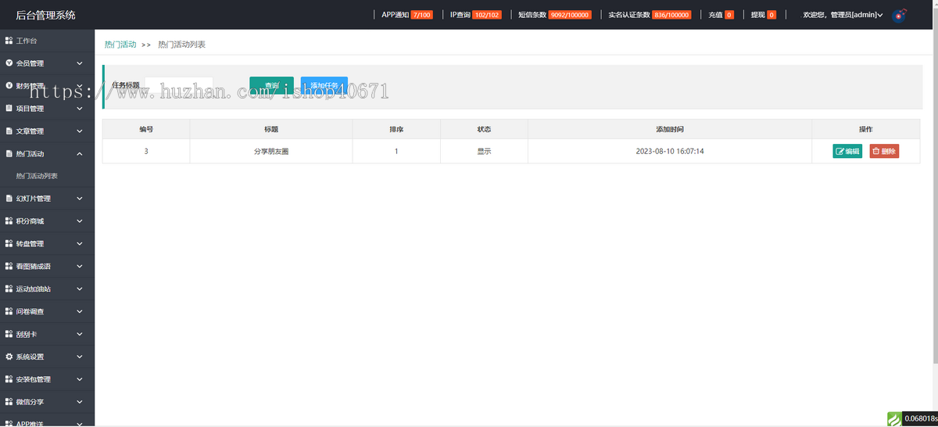Open IP查询 102/102 in header

[475, 15]
